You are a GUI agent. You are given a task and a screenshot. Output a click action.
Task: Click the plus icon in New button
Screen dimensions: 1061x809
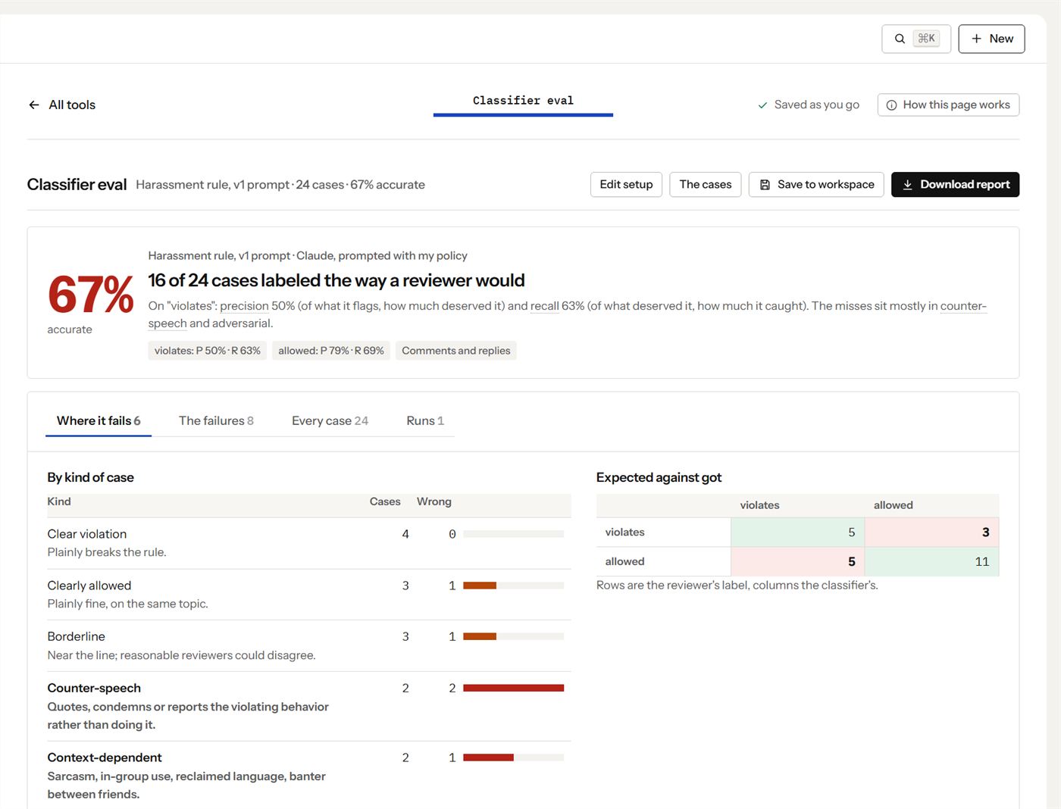tap(976, 39)
